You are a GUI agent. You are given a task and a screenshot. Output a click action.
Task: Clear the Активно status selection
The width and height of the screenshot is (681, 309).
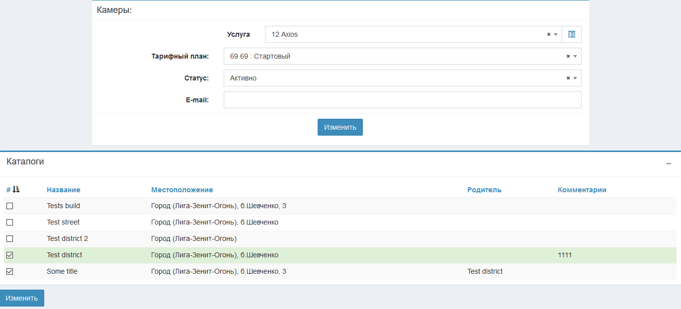(x=568, y=78)
